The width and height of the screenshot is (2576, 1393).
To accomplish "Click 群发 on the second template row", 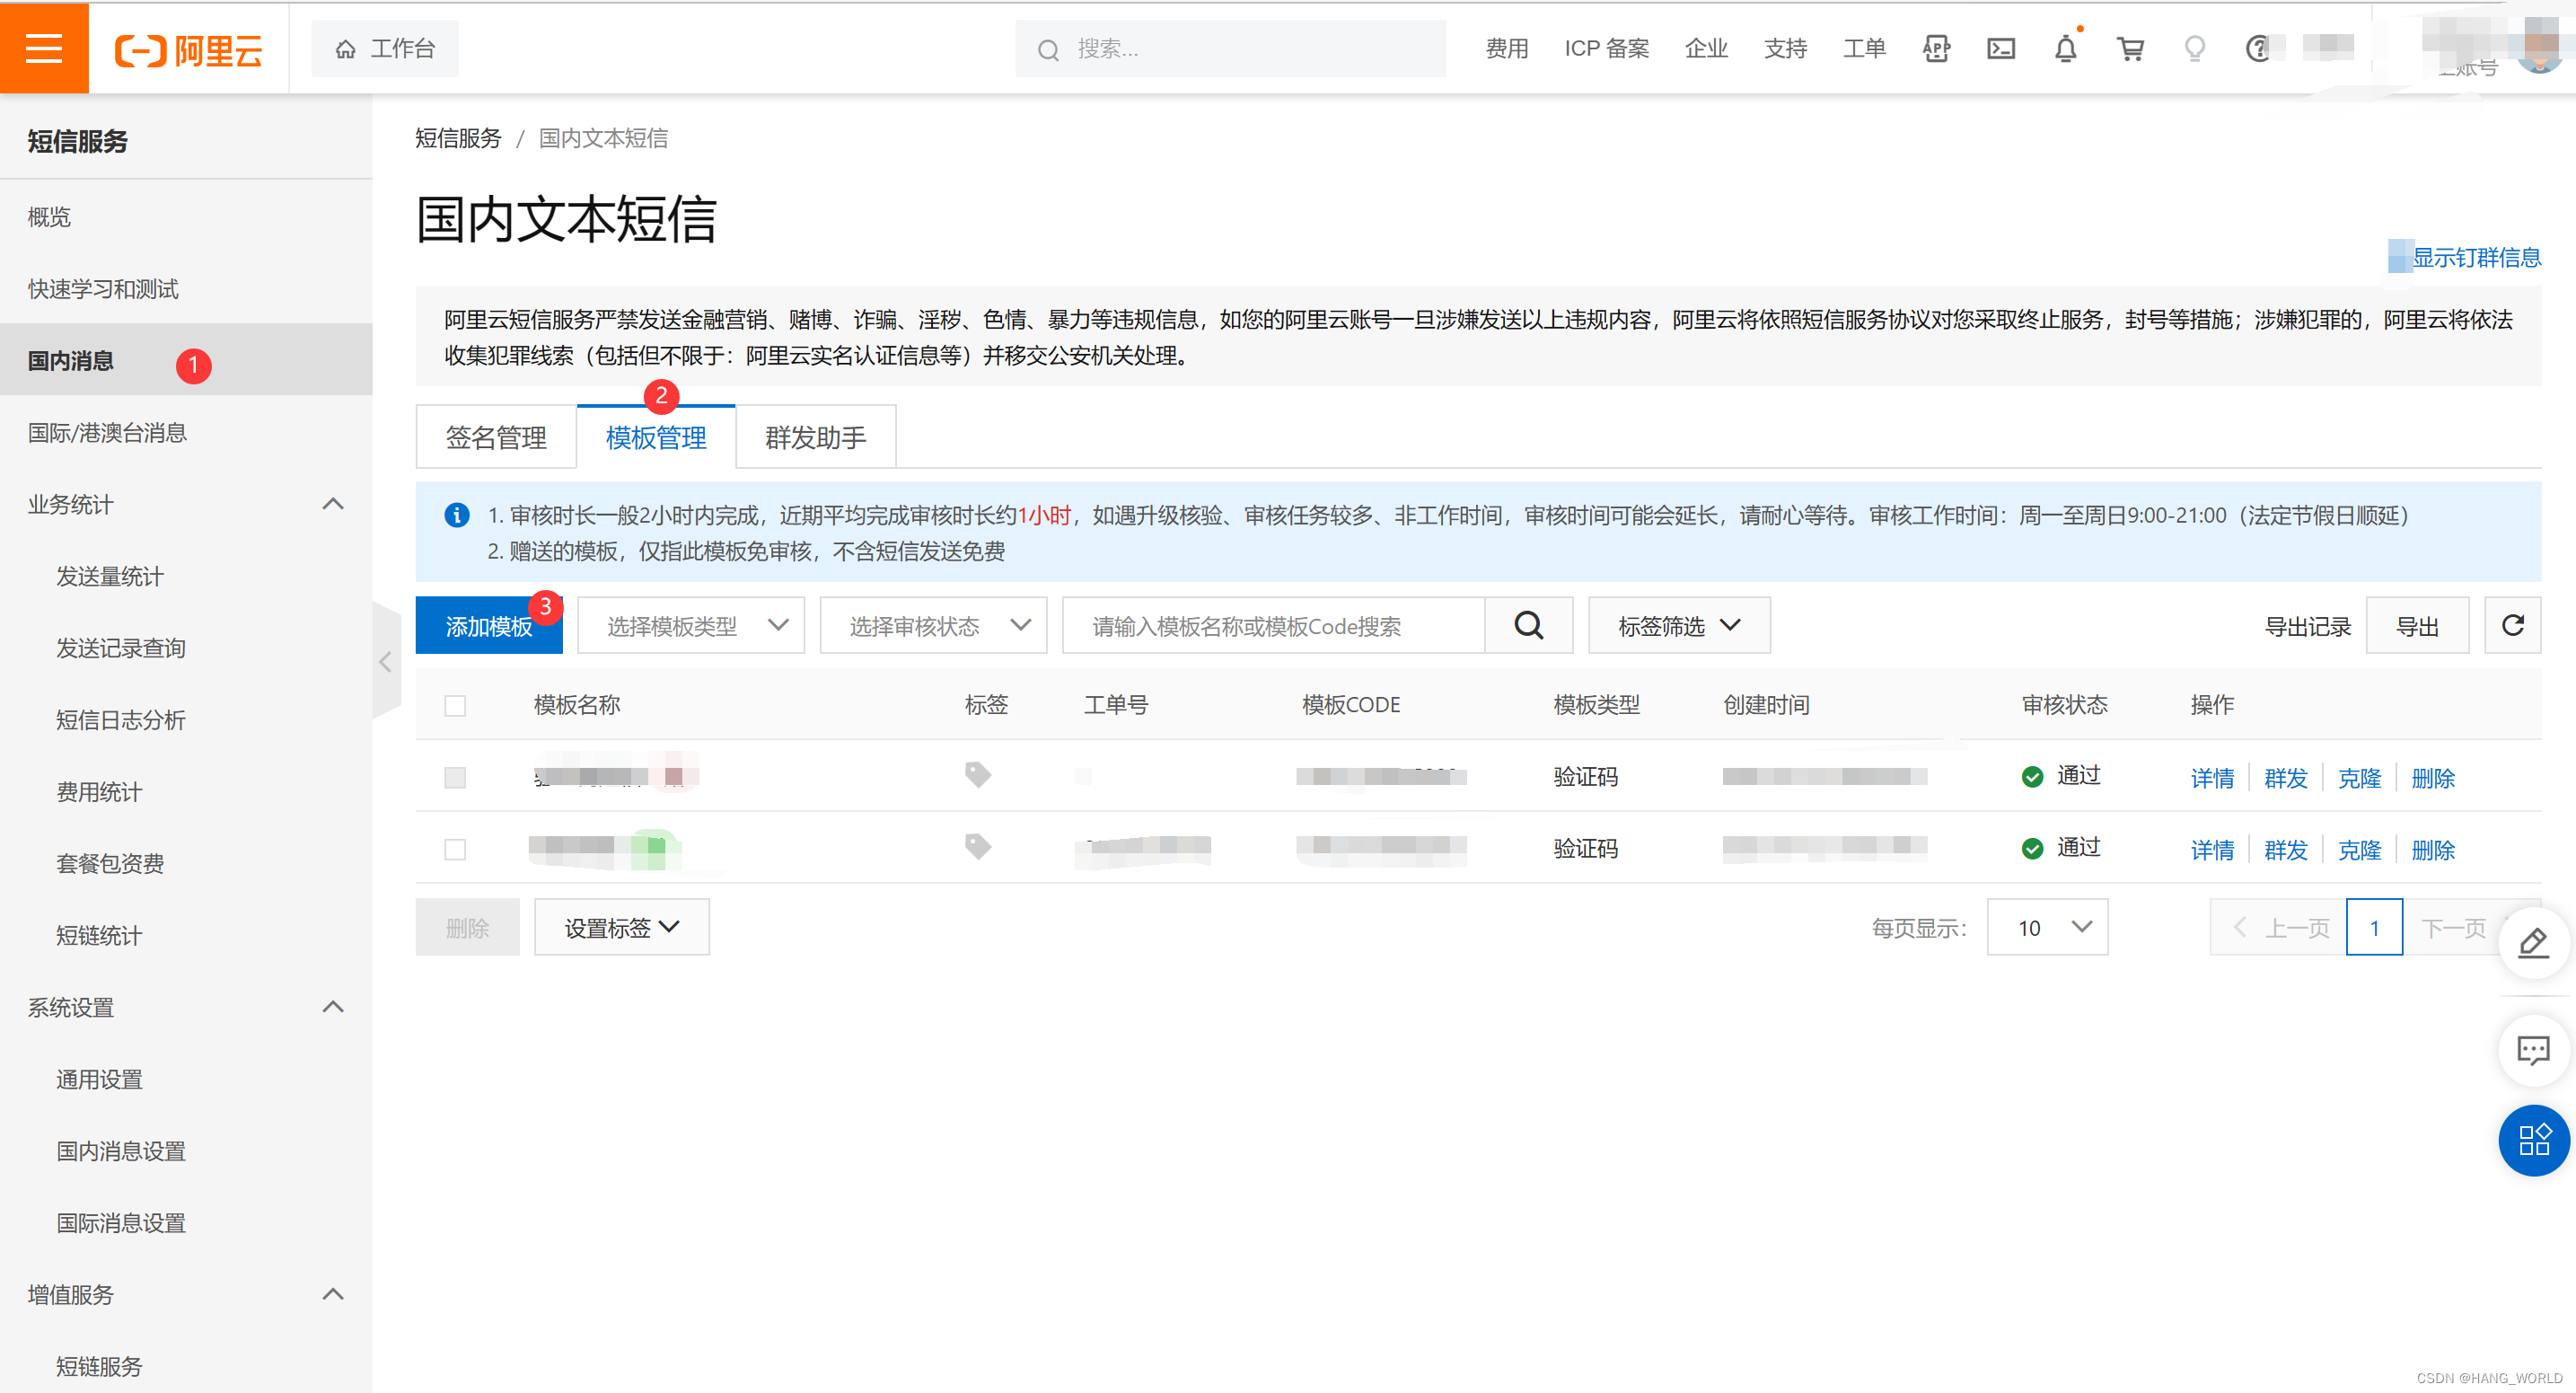I will (x=2285, y=850).
